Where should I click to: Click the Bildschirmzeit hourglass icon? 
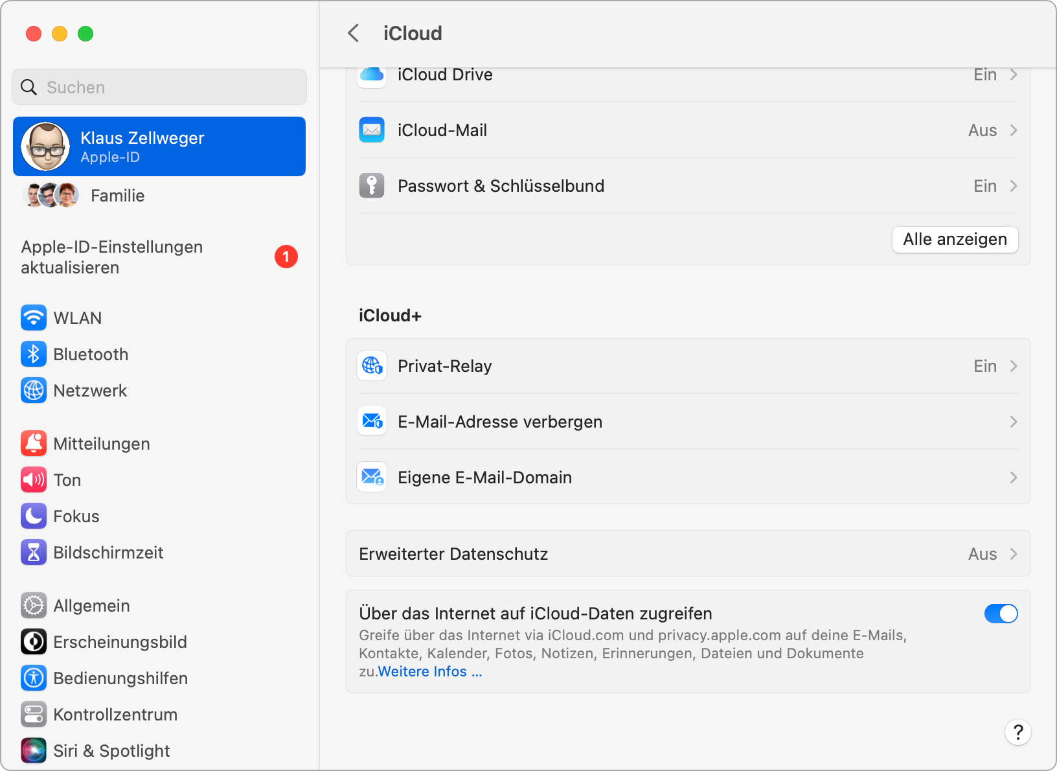point(34,553)
